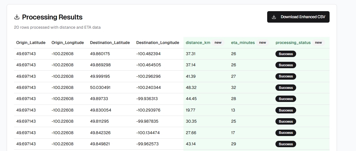356x151 pixels.
Task: Click destination longitude -99.987835
Action: pyautogui.click(x=147, y=121)
